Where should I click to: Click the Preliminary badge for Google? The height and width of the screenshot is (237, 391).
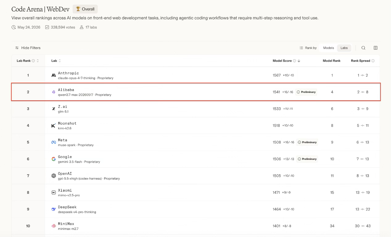click(307, 159)
